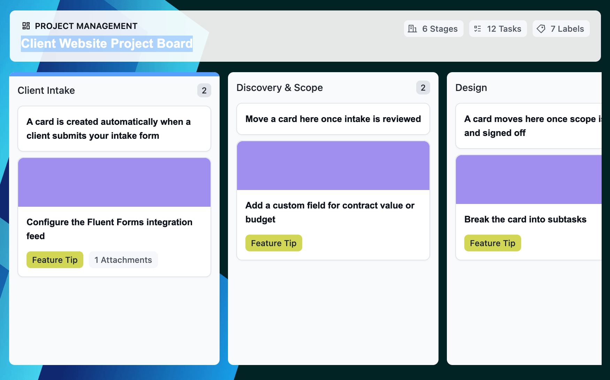
Task: Click the Client Intake column title
Action: (46, 90)
